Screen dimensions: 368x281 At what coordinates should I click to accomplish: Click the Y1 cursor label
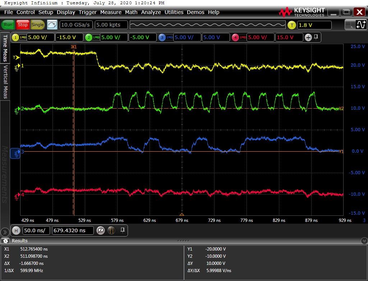[x=341, y=152]
